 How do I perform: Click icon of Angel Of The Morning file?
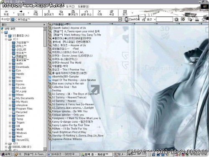[x=50, y=80]
